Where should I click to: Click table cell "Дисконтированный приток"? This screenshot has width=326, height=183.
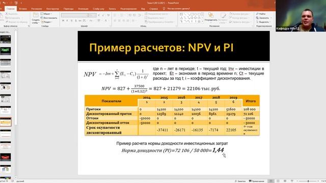109,114
